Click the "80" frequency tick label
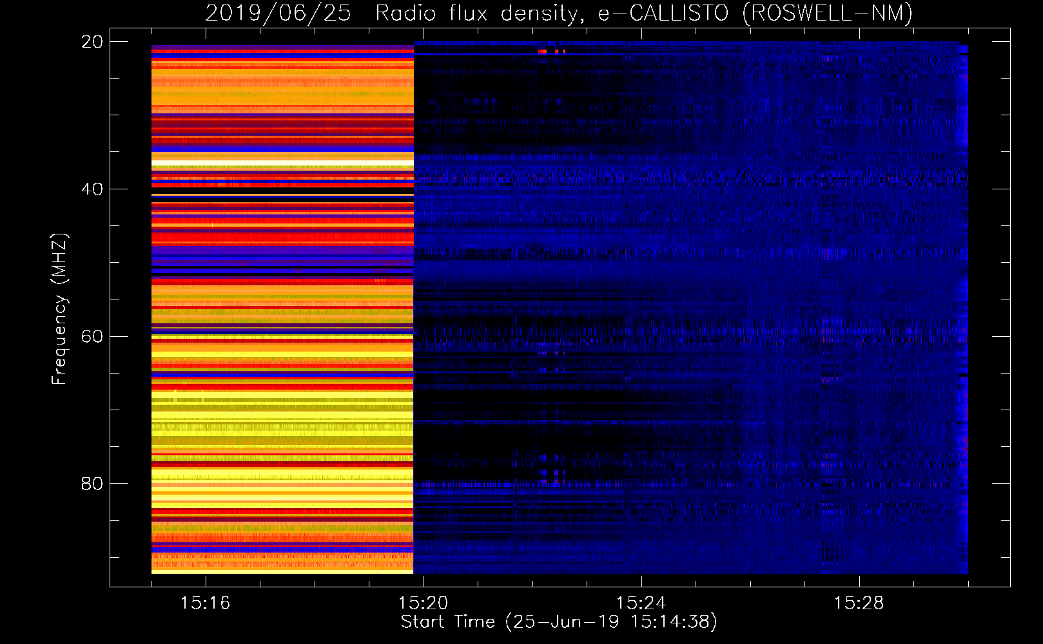 pyautogui.click(x=92, y=484)
